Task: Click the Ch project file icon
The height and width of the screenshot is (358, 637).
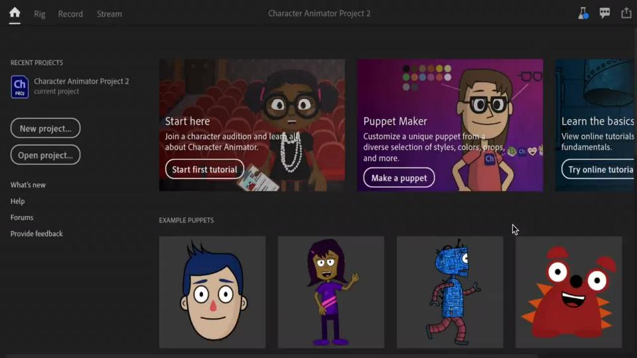Action: [x=20, y=86]
